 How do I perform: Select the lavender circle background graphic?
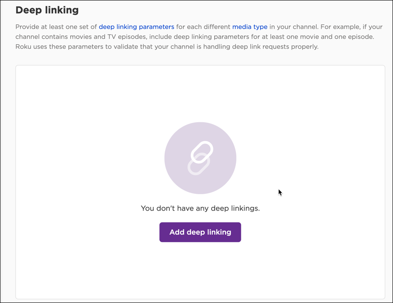click(200, 158)
